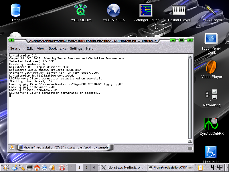Screen dimensions: 229x172
Task: Click the Kontact icon in panel
Action: pyautogui.click(x=52, y=168)
